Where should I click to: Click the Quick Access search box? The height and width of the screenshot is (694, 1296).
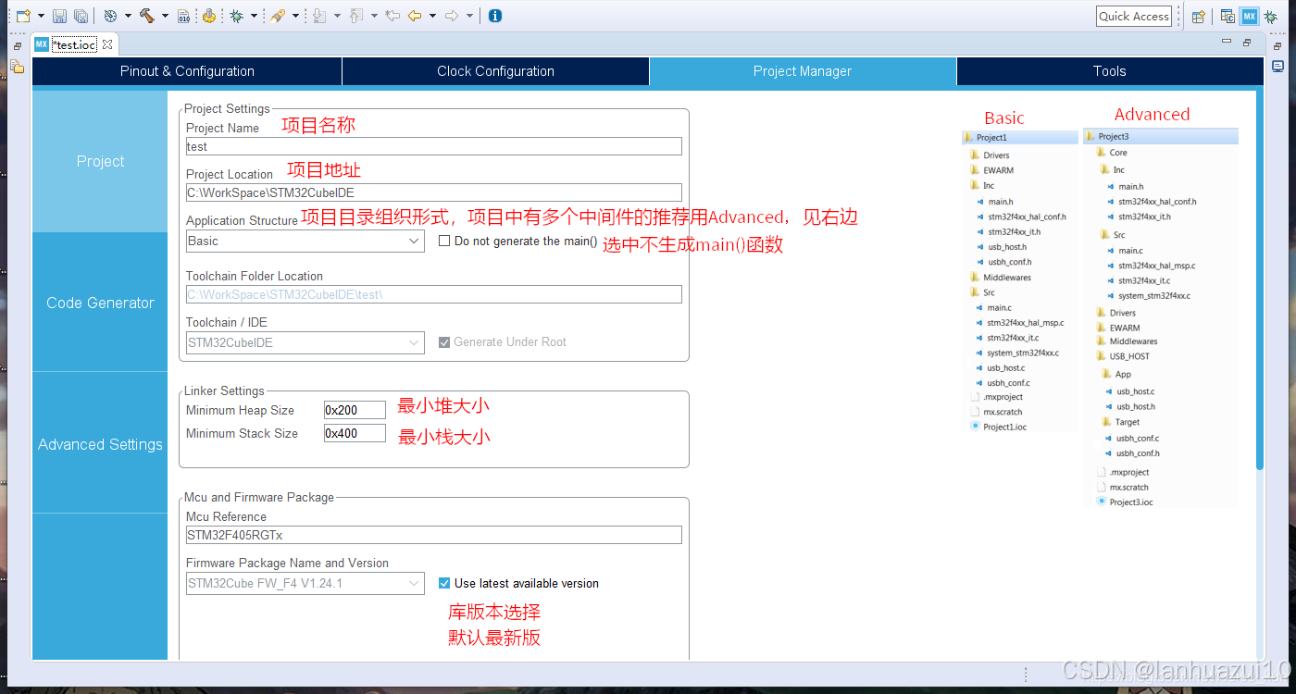[1134, 16]
